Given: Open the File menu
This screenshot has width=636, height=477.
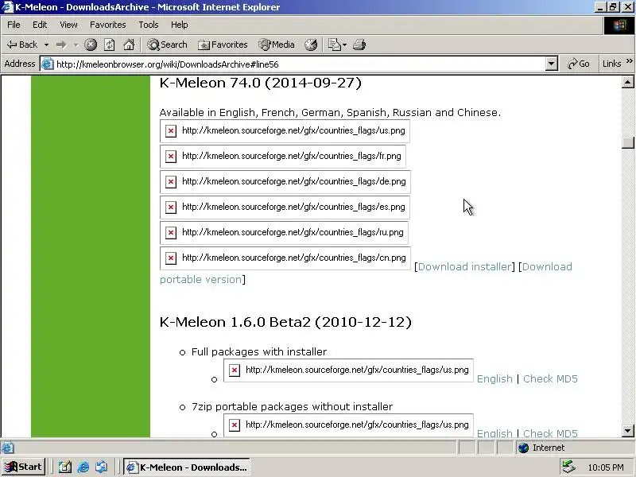Looking at the screenshot, I should (14, 25).
